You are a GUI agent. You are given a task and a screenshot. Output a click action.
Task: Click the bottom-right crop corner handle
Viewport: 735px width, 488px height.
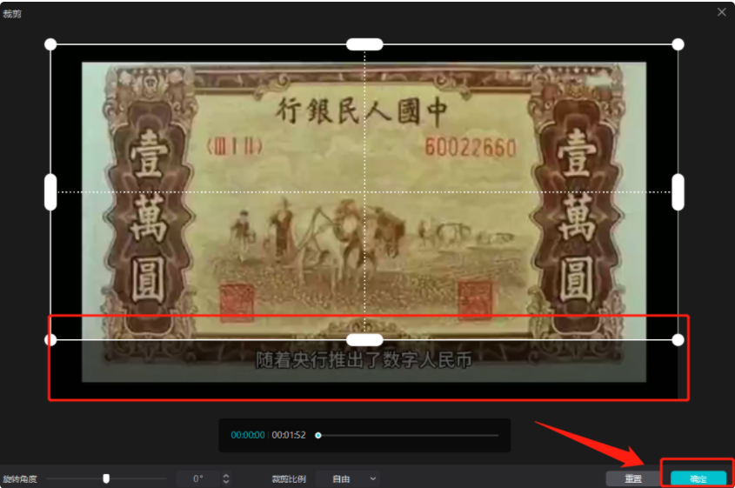pos(678,340)
